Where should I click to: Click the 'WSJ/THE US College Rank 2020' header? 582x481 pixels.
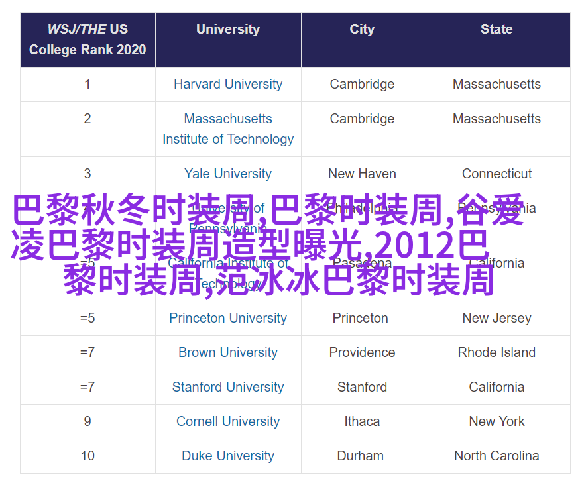pos(87,39)
